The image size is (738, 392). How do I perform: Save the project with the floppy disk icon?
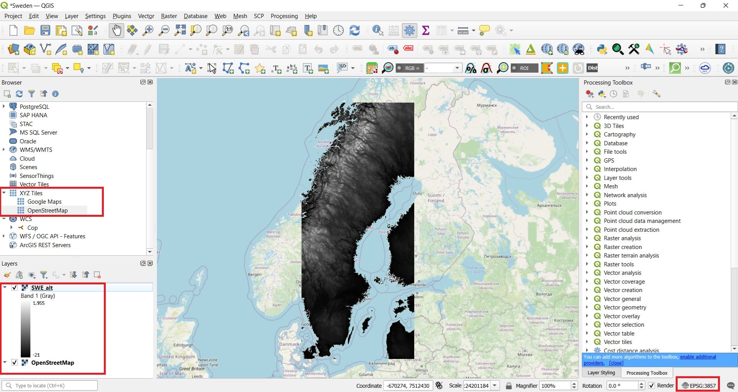pyautogui.click(x=45, y=30)
